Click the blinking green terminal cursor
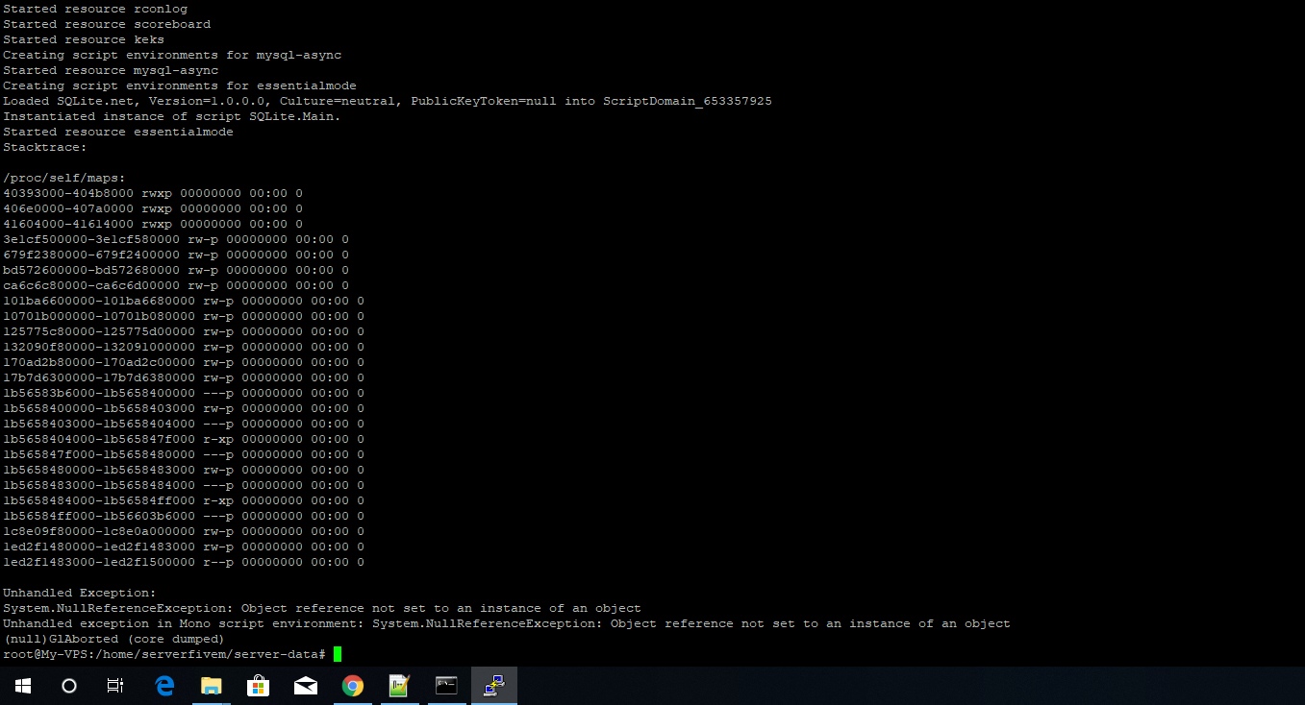 (x=339, y=652)
